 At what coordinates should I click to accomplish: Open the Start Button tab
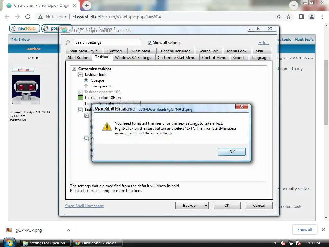(78, 58)
